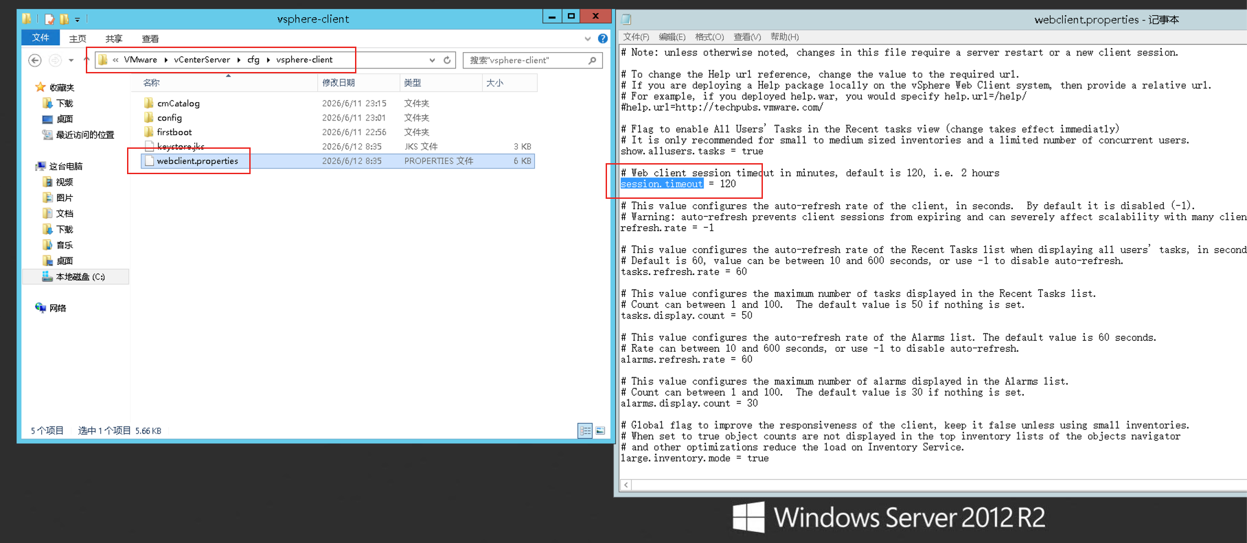Click the 网络 network icon
The width and height of the screenshot is (1247, 543).
point(41,308)
